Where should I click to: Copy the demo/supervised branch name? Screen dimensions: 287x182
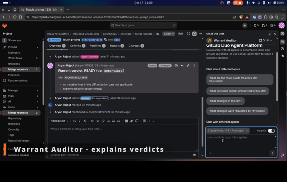click(106, 40)
